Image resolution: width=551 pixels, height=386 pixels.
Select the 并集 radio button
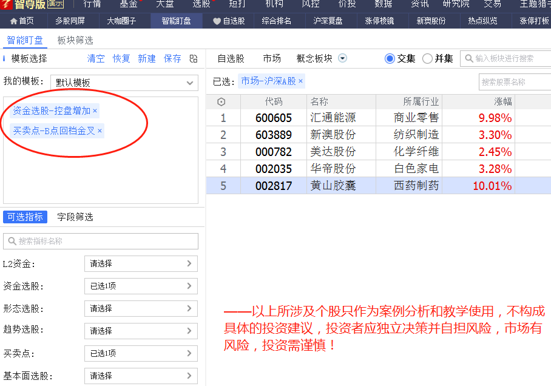point(427,58)
